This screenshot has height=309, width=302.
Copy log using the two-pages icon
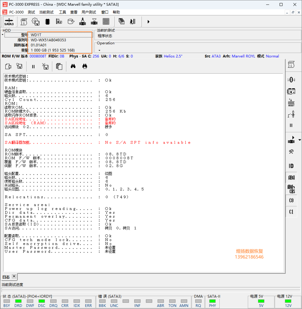59,66
